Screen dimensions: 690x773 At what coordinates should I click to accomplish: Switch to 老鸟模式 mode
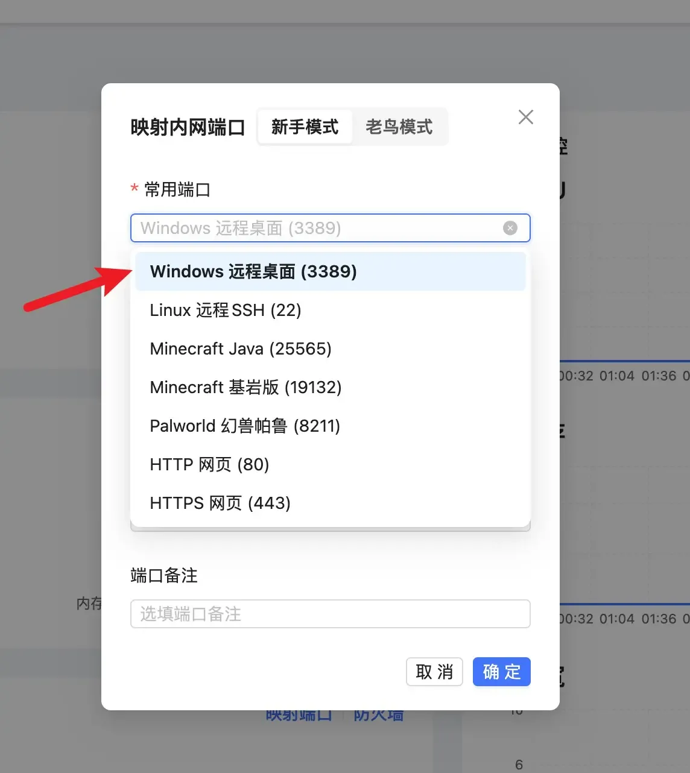pos(400,127)
